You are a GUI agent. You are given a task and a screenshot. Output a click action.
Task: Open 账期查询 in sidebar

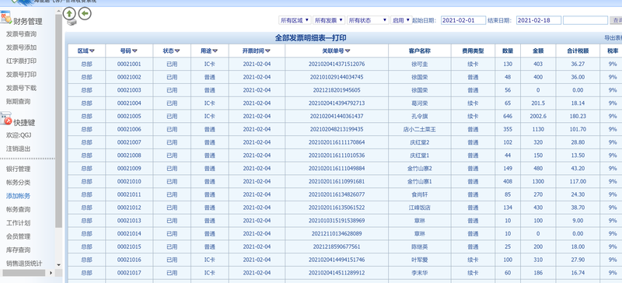coord(18,102)
